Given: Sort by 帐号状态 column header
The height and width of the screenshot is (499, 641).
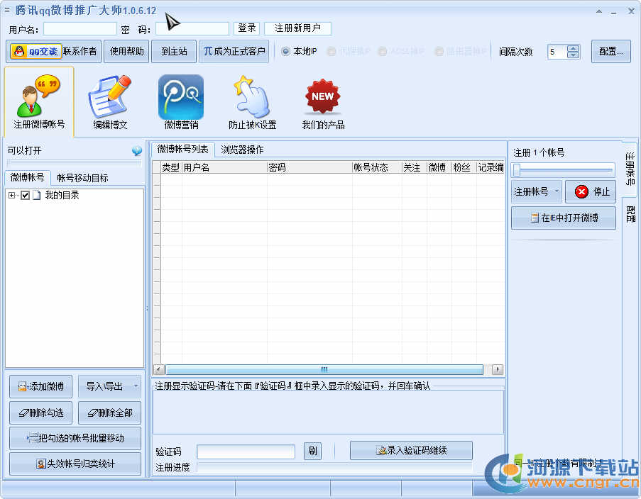Looking at the screenshot, I should pyautogui.click(x=377, y=167).
